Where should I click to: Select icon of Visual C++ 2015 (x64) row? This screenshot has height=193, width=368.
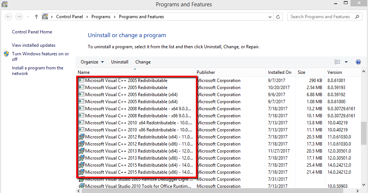point(81,165)
